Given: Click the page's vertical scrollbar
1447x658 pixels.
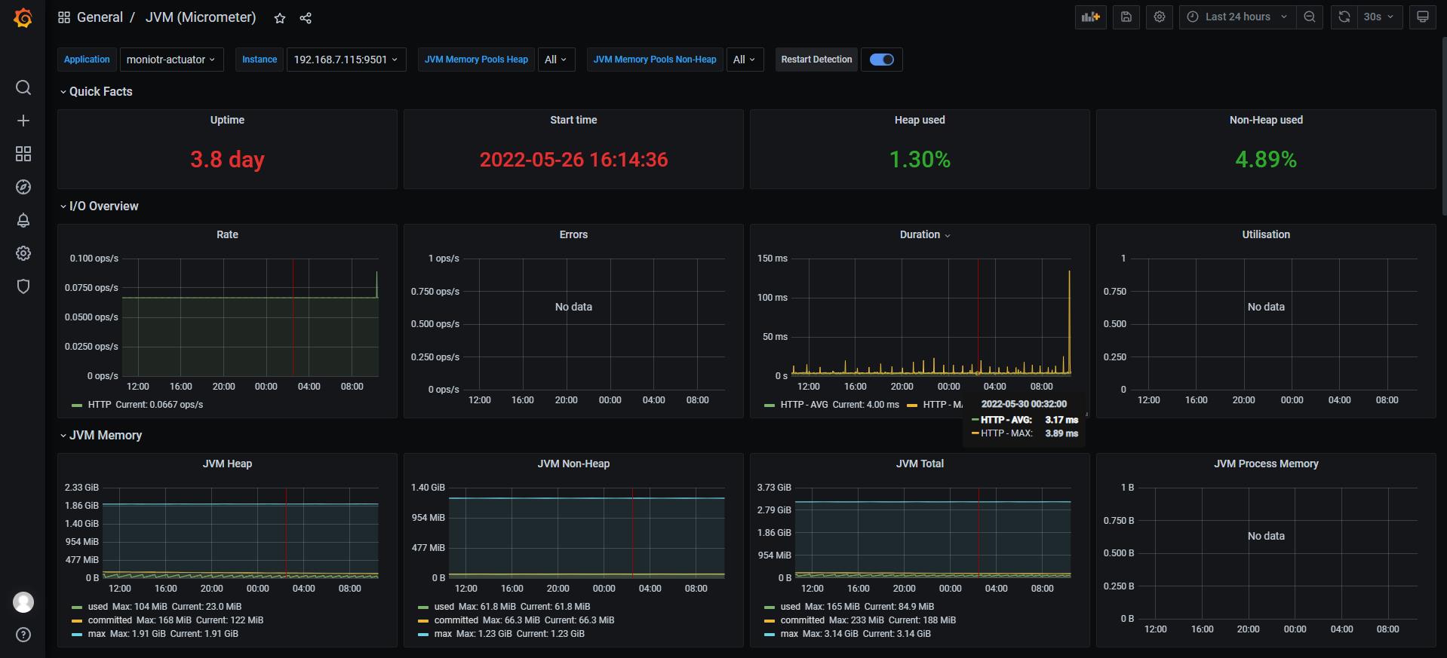Looking at the screenshot, I should pos(1443,128).
